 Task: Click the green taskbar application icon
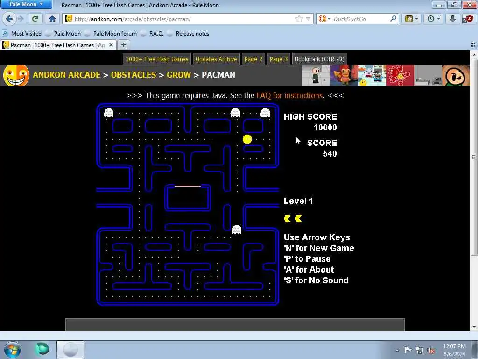[42, 350]
